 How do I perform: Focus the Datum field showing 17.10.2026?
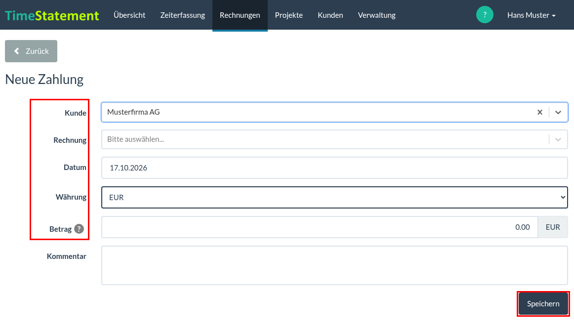point(334,168)
